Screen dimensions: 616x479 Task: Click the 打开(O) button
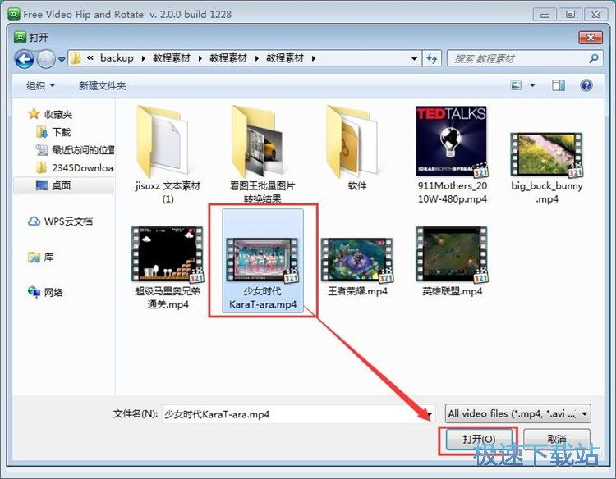click(x=479, y=439)
